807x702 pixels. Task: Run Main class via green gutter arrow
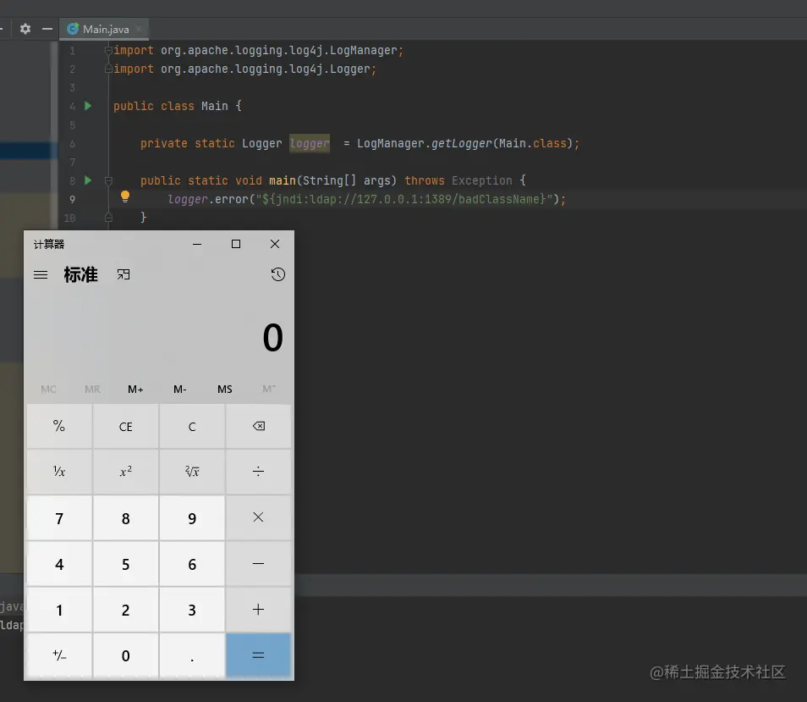tap(88, 106)
